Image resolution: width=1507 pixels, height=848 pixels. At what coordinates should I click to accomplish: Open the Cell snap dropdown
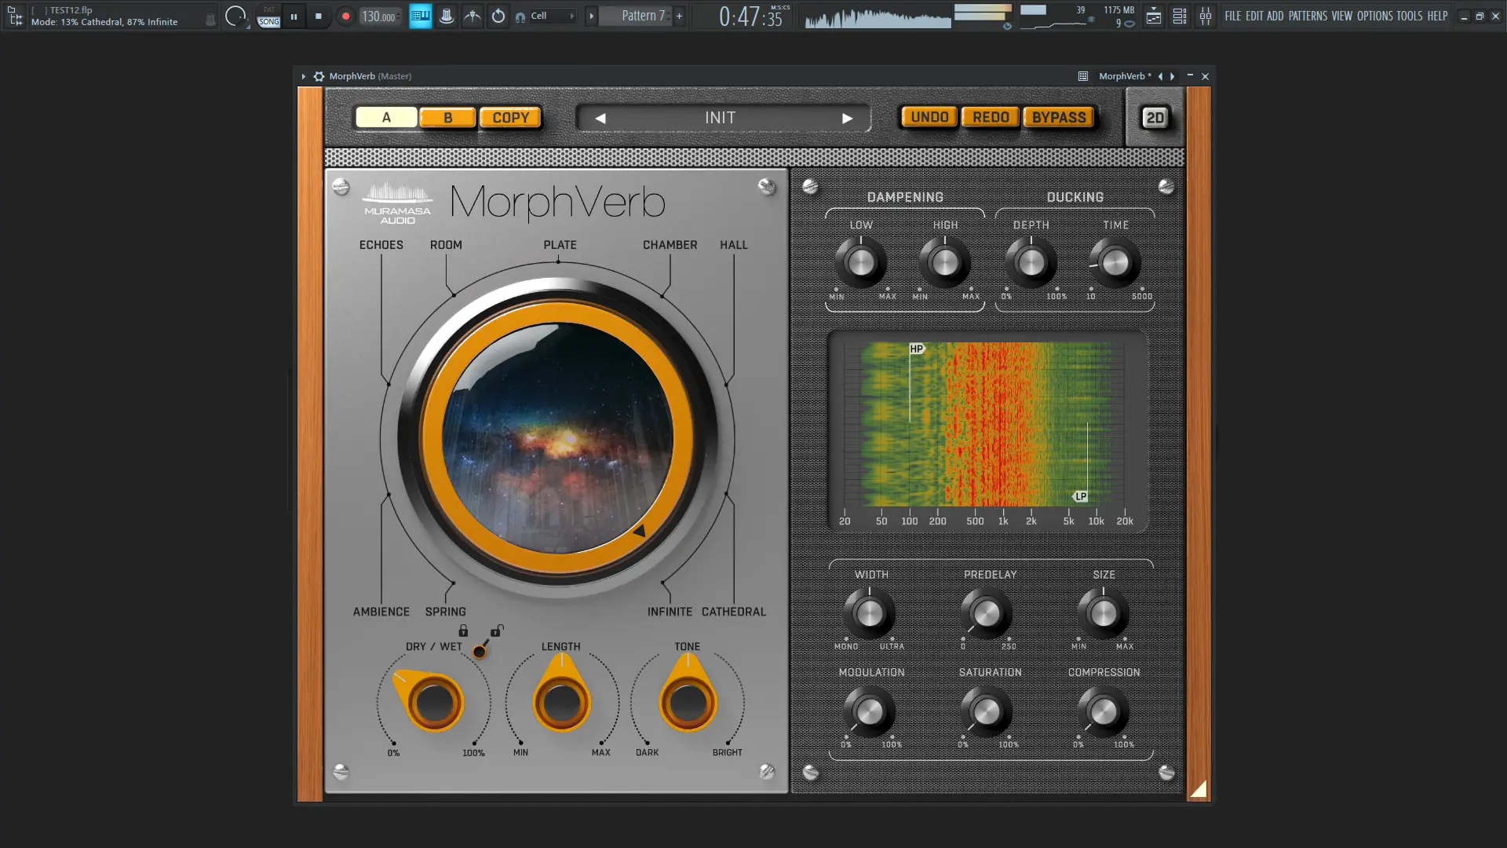[553, 16]
